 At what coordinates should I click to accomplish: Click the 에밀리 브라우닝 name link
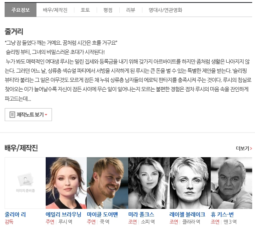[63, 215]
